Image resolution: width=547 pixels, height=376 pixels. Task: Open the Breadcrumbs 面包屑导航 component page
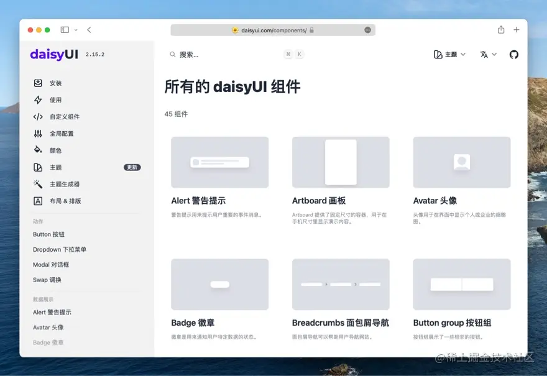click(339, 321)
